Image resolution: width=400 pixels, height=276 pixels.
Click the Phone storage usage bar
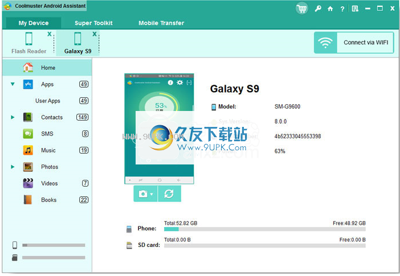264,229
